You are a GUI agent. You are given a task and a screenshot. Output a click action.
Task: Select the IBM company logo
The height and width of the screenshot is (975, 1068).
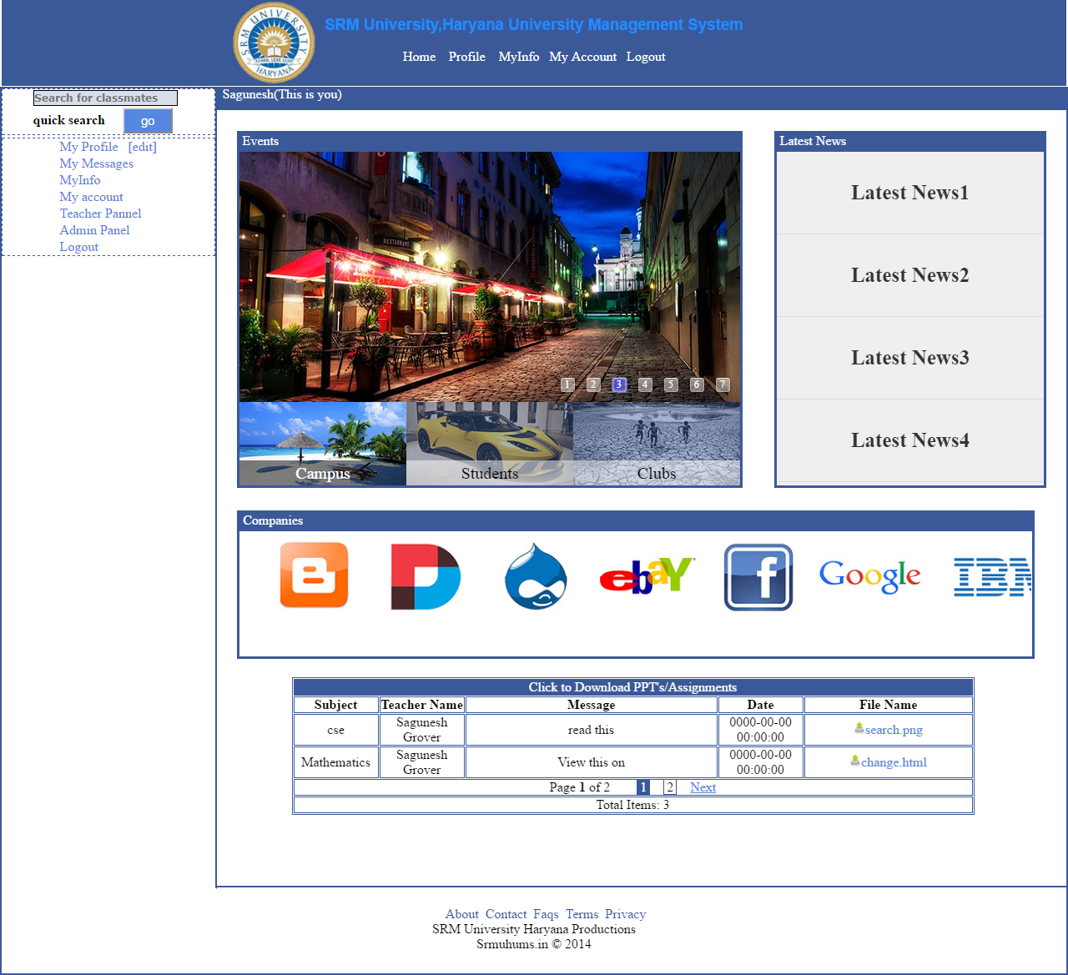(992, 577)
